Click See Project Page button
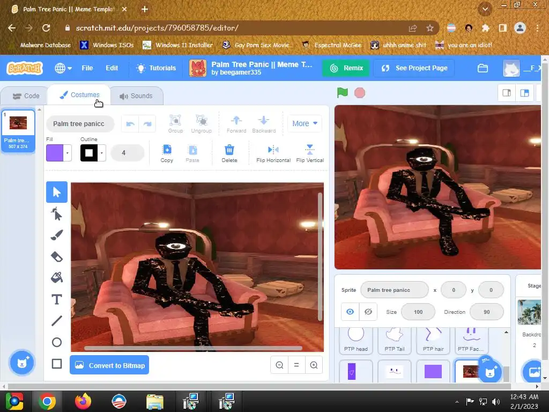The image size is (549, 412). [x=414, y=68]
